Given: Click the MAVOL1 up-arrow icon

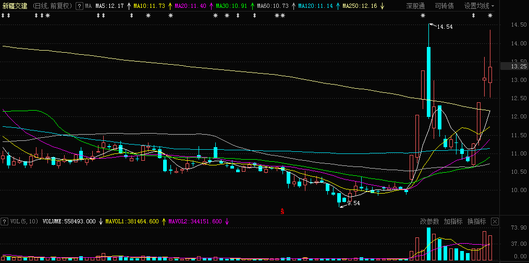Looking at the screenshot, I should (164, 221).
